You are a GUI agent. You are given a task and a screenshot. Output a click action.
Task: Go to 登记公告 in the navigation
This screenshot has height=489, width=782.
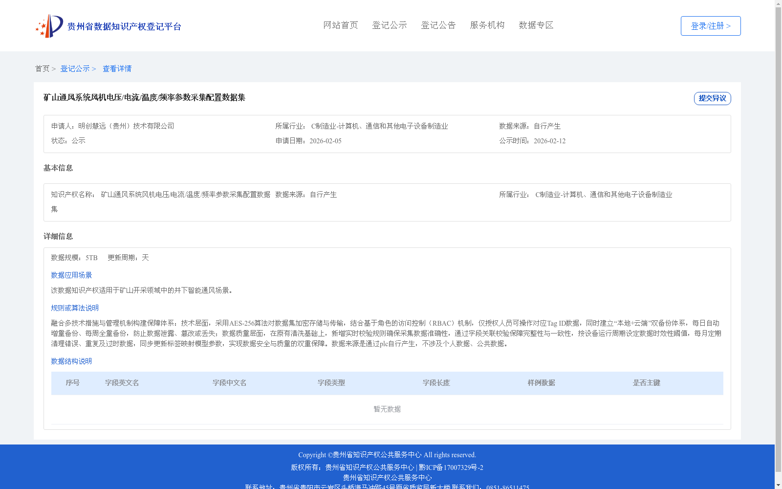click(x=438, y=25)
